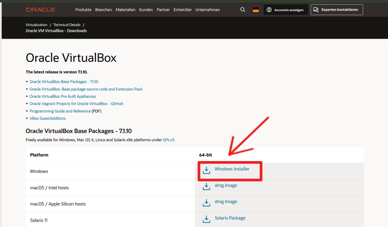388x227 pixels.
Task: Go to Virtualization breadcrumb
Action: click(x=36, y=25)
